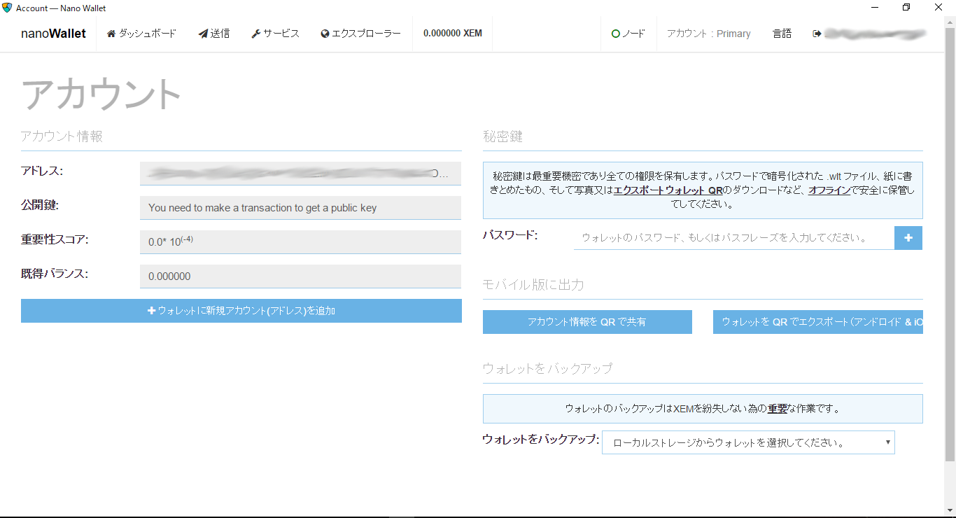Click the logout arrow icon
The image size is (956, 518).
(x=816, y=34)
